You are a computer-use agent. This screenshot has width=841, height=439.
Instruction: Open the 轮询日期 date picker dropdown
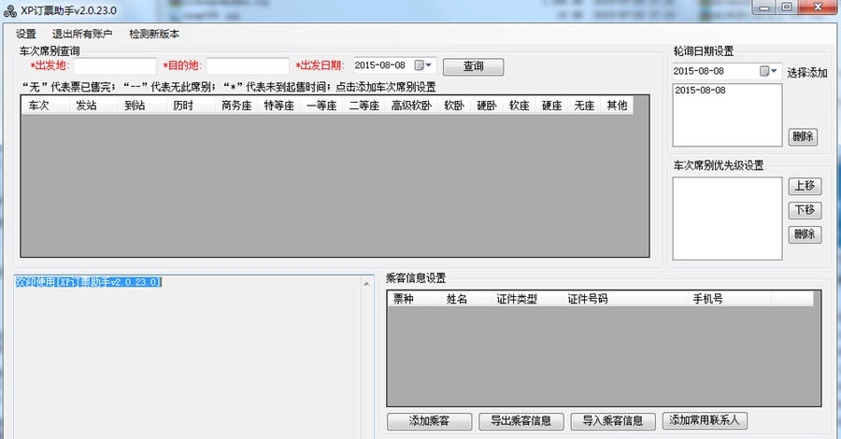tap(769, 71)
